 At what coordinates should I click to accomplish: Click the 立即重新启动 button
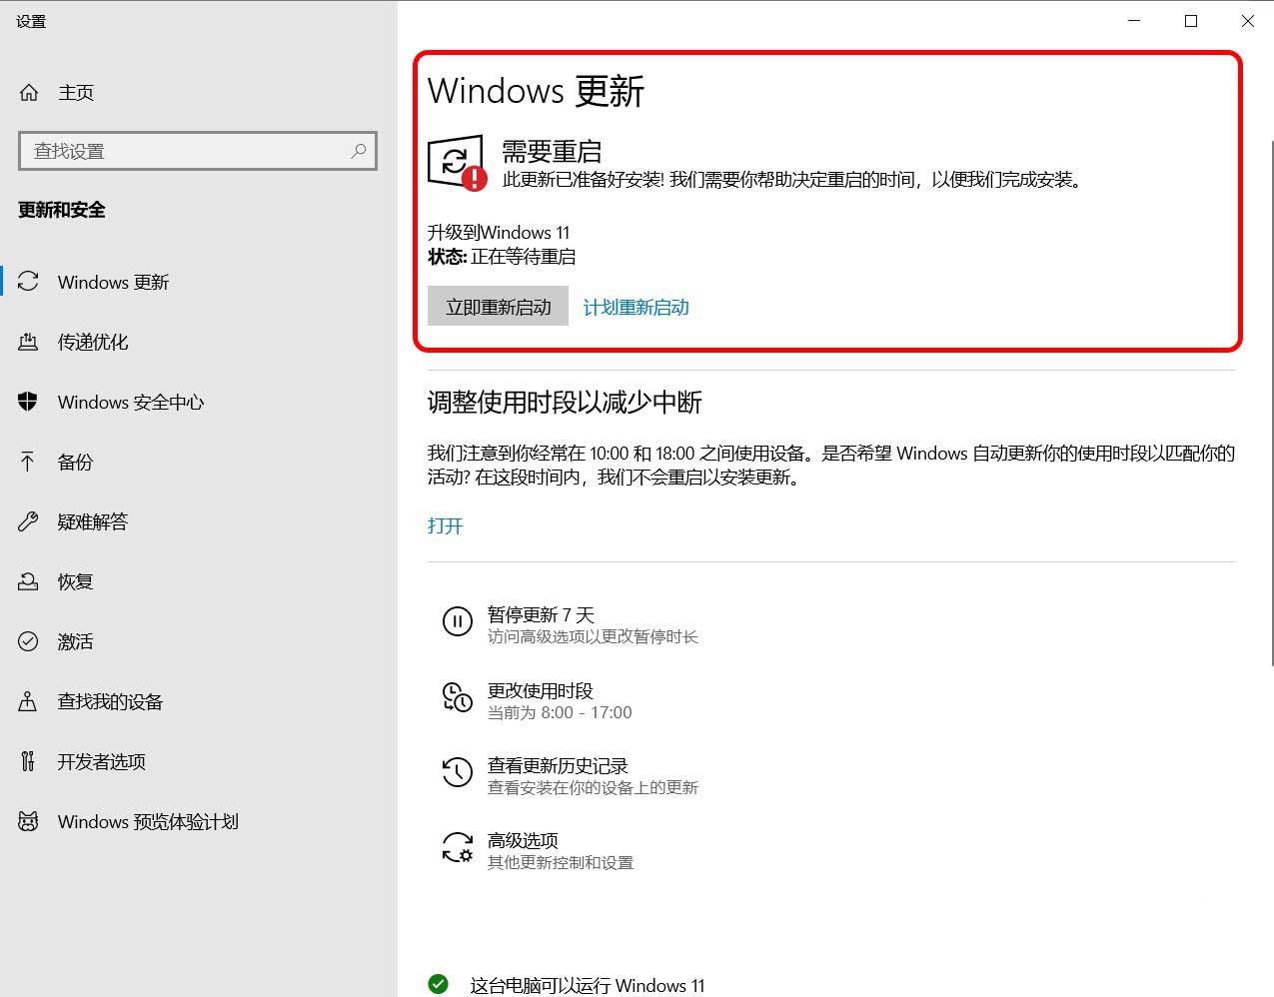point(498,307)
